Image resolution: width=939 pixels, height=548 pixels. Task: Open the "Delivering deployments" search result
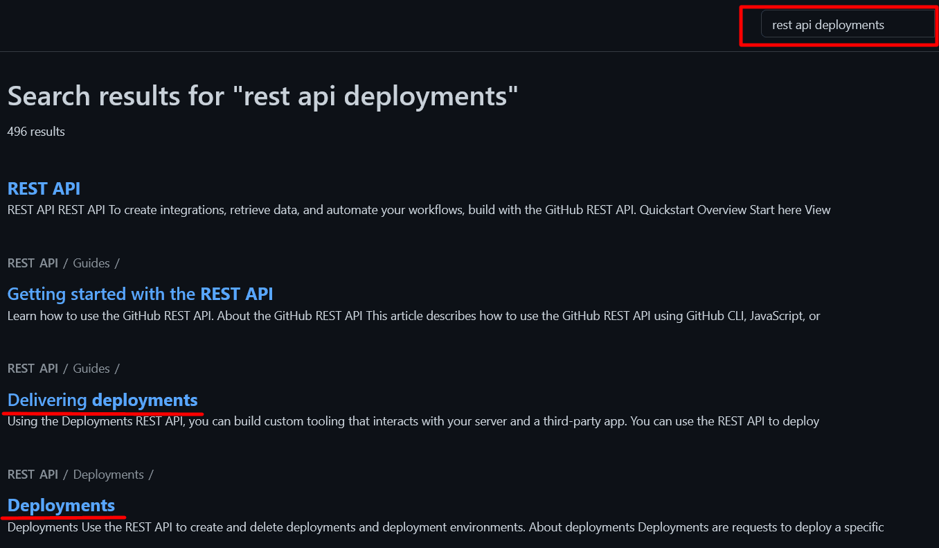(102, 400)
